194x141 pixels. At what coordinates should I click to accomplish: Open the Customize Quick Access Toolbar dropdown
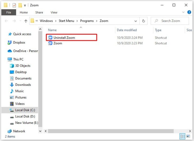pos(25,5)
